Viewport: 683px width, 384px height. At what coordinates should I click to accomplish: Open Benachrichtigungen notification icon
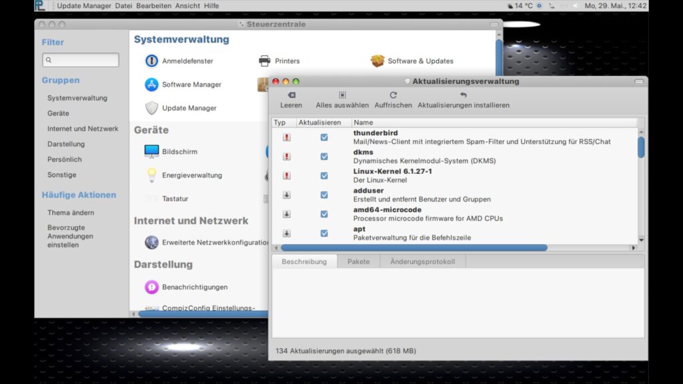[x=151, y=287]
